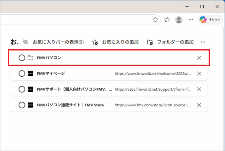This screenshot has width=225, height=151.
Task: Click the hidden-eye favorites bar icon
Action: tap(25, 42)
